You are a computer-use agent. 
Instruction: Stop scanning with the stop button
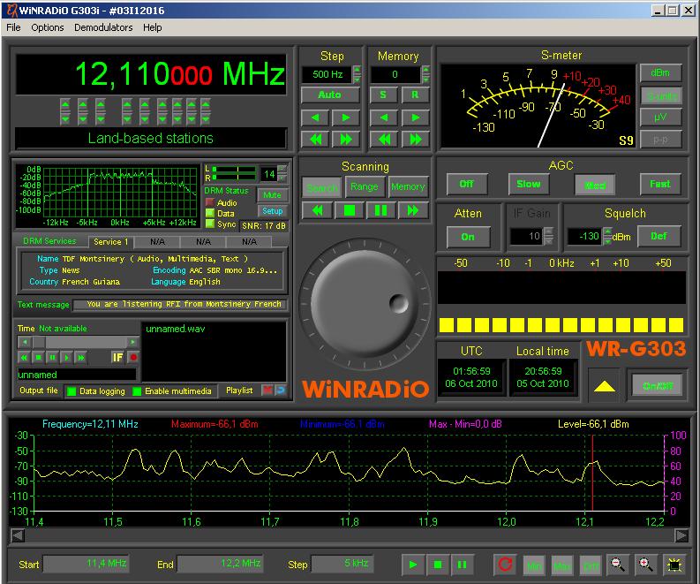point(349,210)
